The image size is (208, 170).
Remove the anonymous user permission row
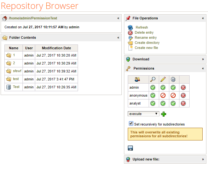[x=183, y=95]
